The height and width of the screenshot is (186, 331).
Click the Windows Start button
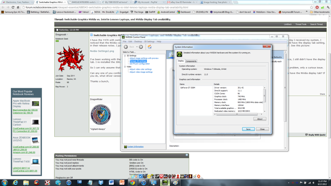click(x=5, y=182)
